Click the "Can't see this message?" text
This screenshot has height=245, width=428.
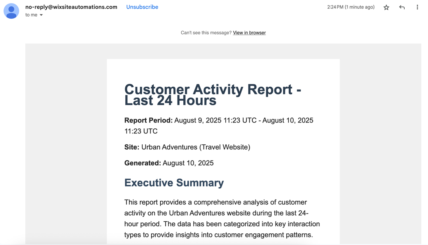point(206,33)
